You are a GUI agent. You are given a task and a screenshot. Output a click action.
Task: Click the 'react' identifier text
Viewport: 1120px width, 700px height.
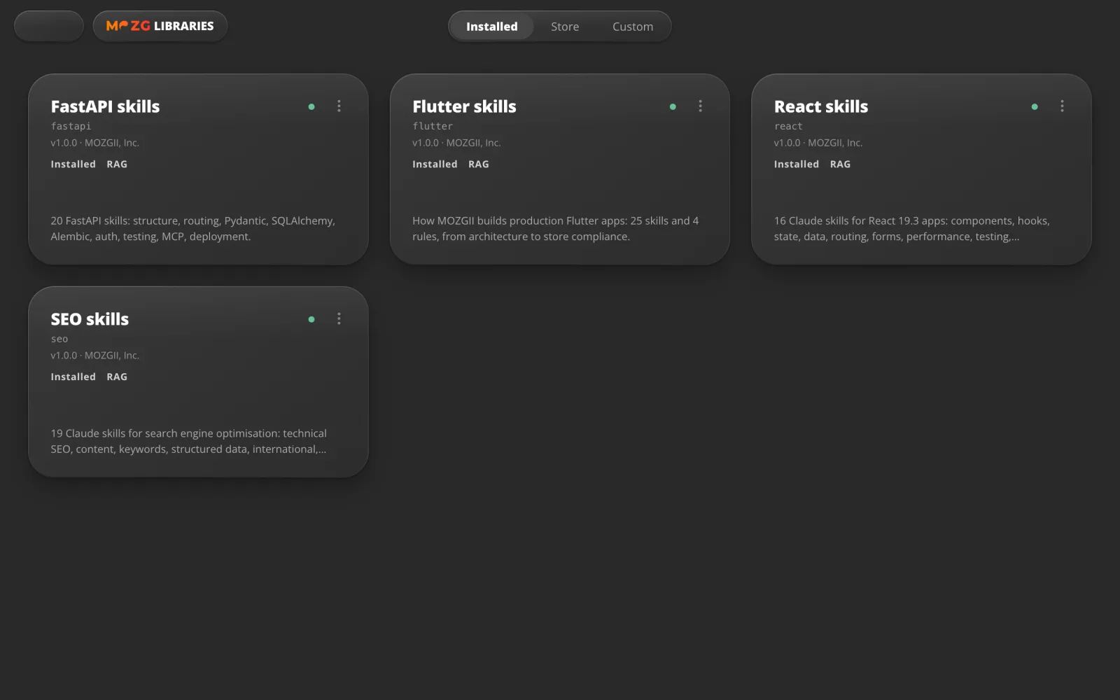coord(788,126)
